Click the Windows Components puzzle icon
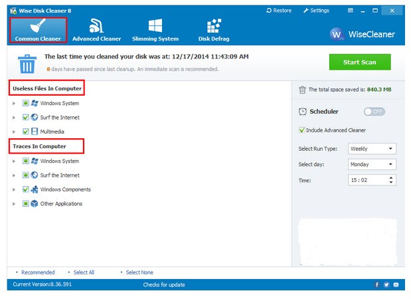This screenshot has width=411, height=301. [35, 189]
